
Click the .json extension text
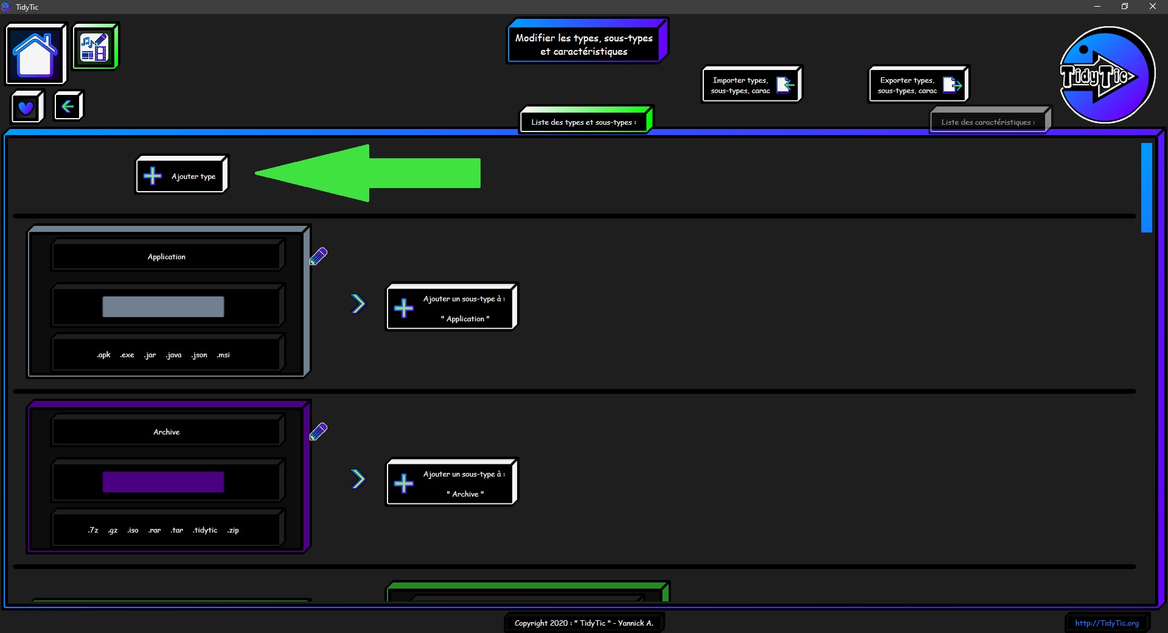199,355
